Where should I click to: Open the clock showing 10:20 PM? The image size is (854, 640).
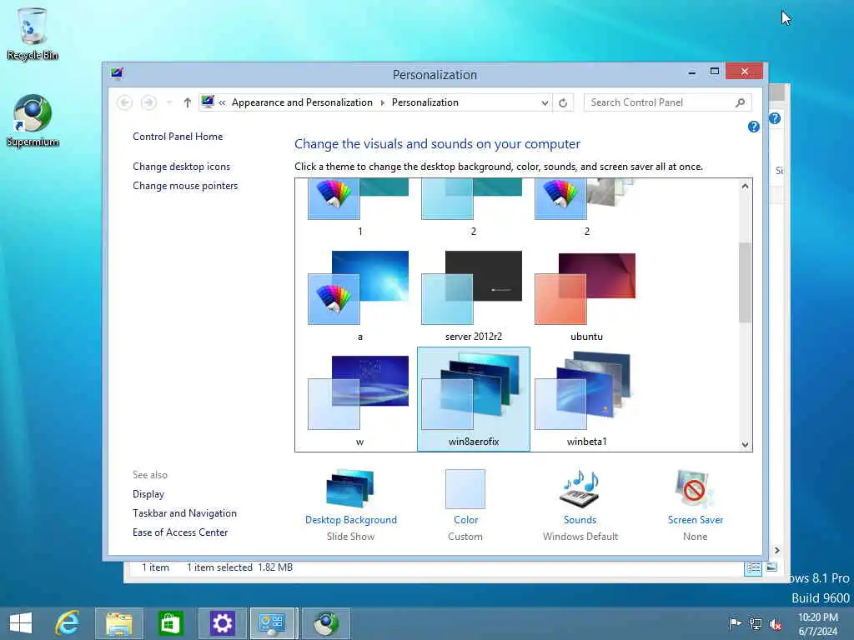tap(818, 624)
